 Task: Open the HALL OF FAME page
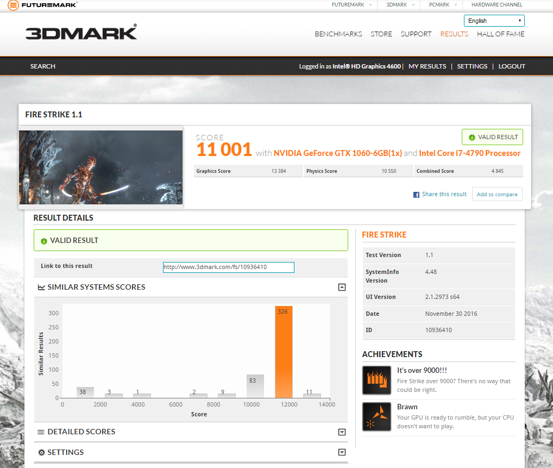pyautogui.click(x=500, y=34)
